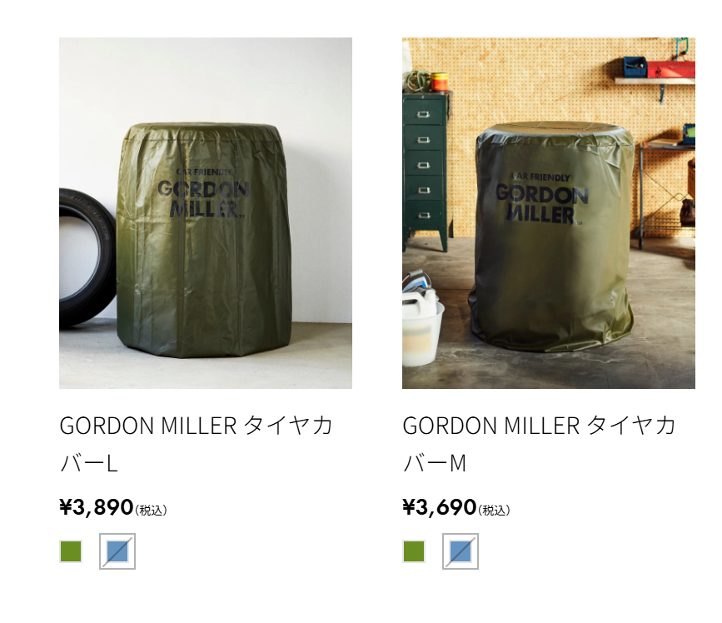The height and width of the screenshot is (623, 722).
Task: Click the (税込) label next to ¥3,890
Action: pyautogui.click(x=151, y=511)
